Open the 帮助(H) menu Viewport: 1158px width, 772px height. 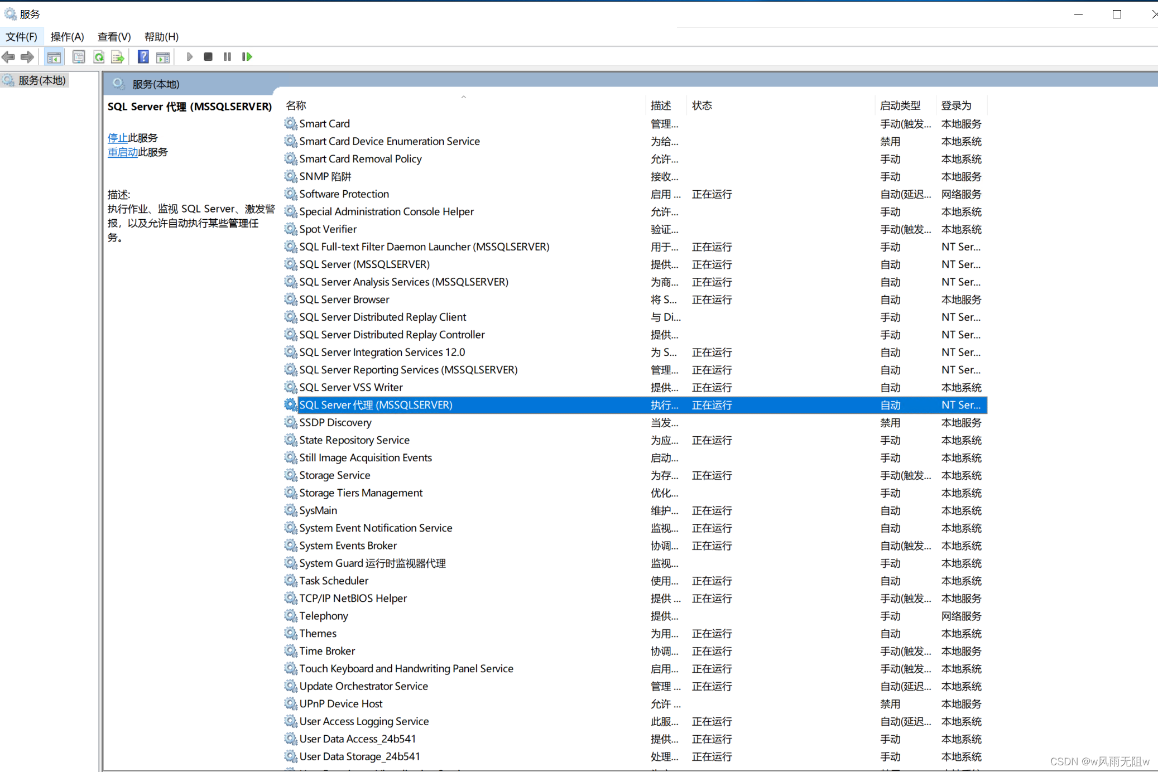pyautogui.click(x=161, y=37)
